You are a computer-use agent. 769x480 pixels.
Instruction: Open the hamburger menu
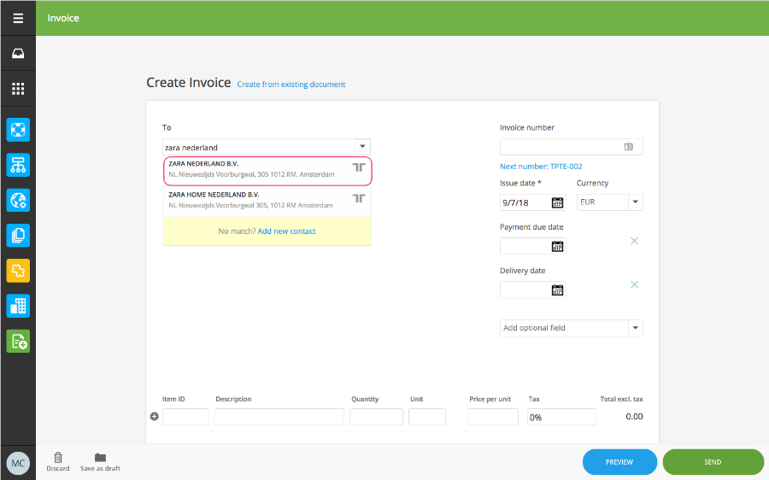pos(18,18)
